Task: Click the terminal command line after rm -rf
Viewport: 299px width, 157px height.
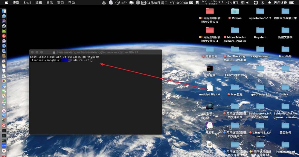Action: pos(91,60)
